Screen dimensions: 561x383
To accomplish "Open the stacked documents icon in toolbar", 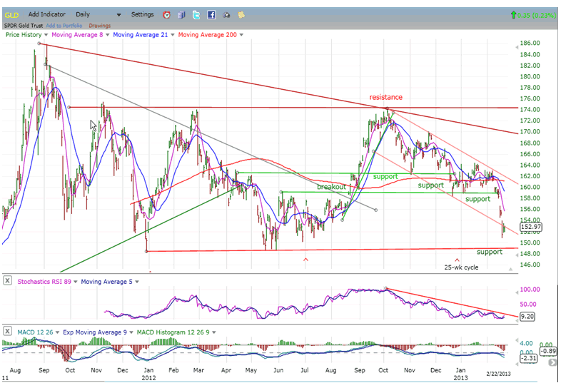I will point(182,15).
